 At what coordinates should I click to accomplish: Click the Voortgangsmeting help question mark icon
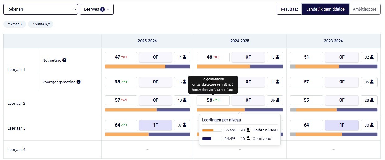79,82
